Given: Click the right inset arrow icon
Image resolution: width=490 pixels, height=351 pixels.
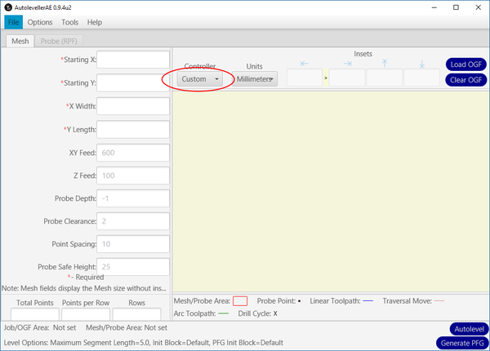Looking at the screenshot, I should tap(347, 64).
